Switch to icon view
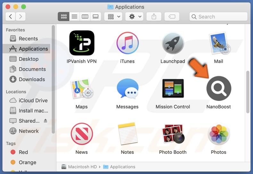The height and width of the screenshot is (174, 253). [64, 16]
